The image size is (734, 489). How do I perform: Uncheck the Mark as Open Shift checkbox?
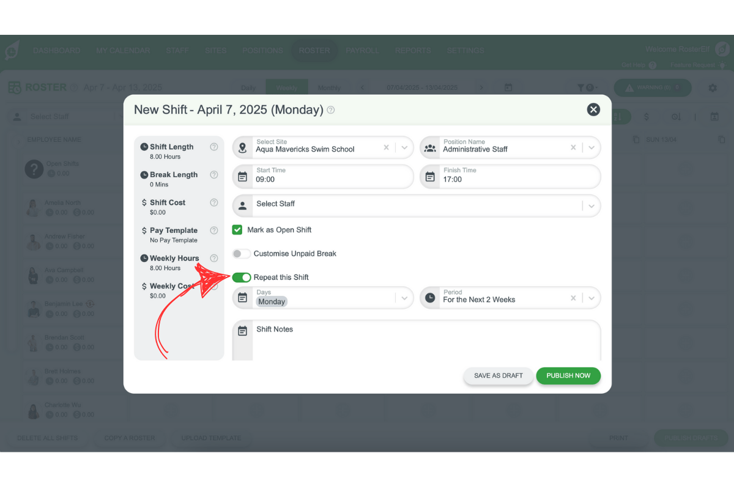(237, 230)
